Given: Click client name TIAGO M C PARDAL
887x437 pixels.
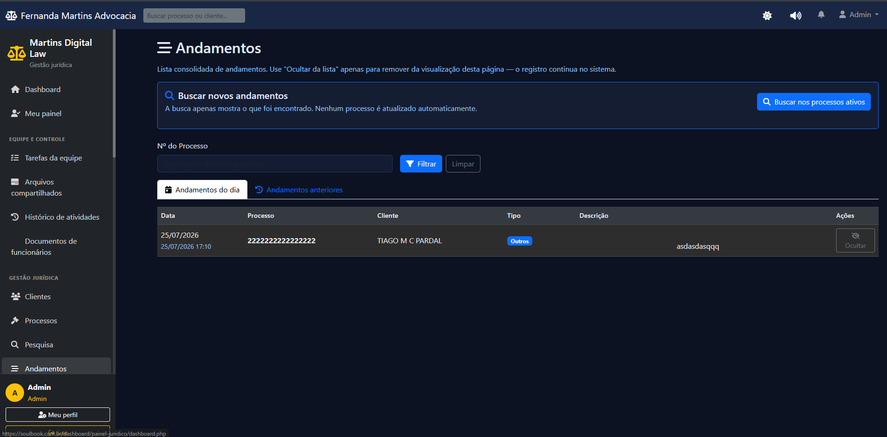Looking at the screenshot, I should point(410,240).
